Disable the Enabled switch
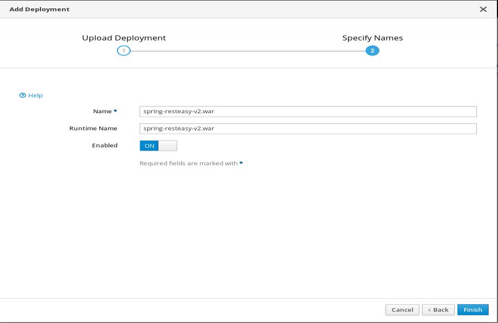 168,145
